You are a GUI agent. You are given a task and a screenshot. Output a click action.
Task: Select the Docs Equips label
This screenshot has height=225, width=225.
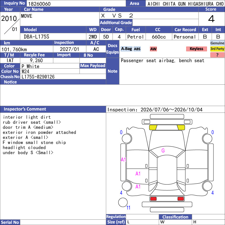click(112, 49)
